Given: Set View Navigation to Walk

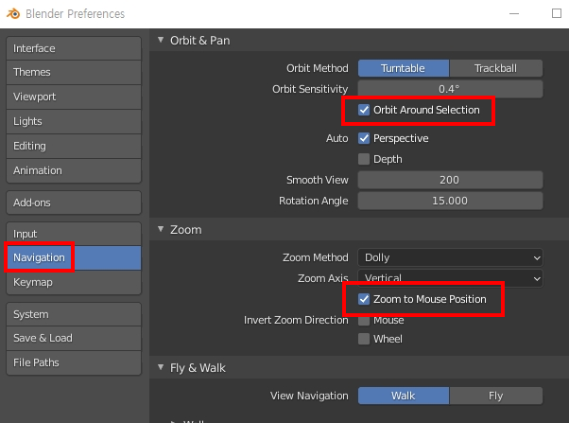Looking at the screenshot, I should 404,396.
